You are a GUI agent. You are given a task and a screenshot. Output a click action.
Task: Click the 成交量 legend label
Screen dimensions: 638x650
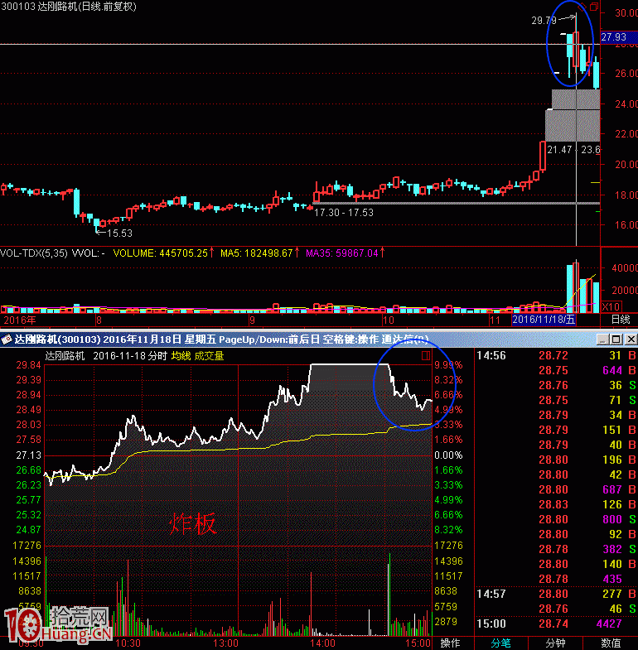209,356
